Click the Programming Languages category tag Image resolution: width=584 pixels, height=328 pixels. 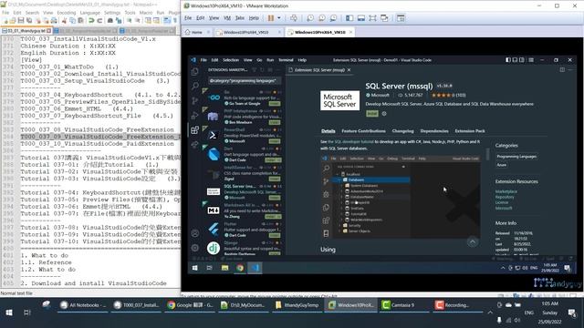click(516, 157)
